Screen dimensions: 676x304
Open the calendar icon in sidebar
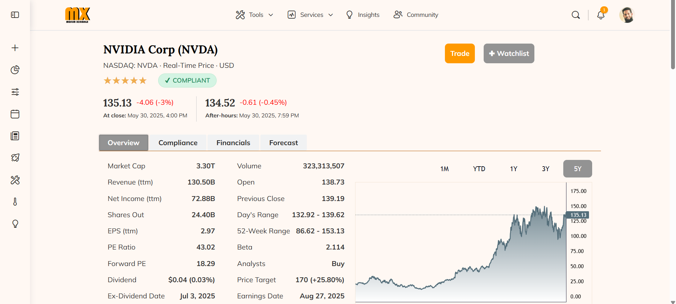15,114
